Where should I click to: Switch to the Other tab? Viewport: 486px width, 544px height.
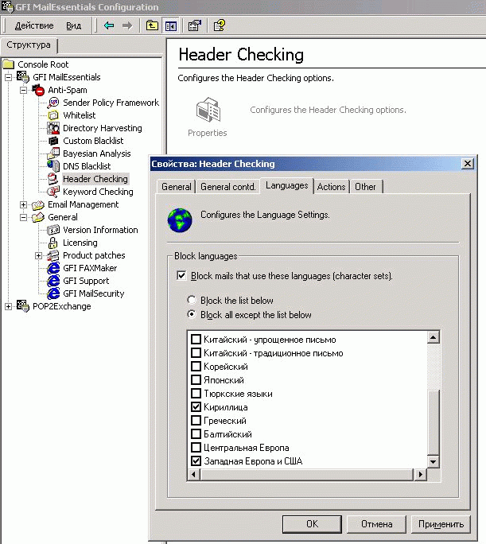coord(365,187)
